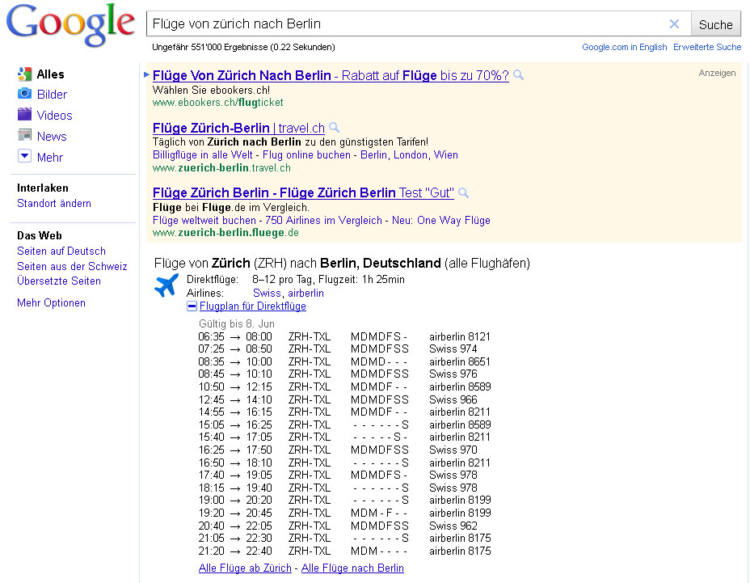
Task: Open Alle Flüge nach Berlin link
Action: click(x=352, y=568)
